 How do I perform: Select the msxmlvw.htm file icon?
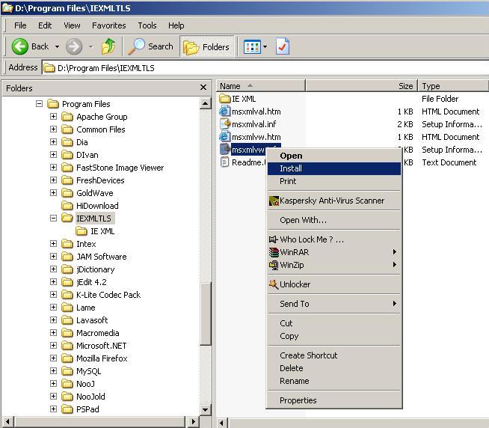pyautogui.click(x=224, y=137)
